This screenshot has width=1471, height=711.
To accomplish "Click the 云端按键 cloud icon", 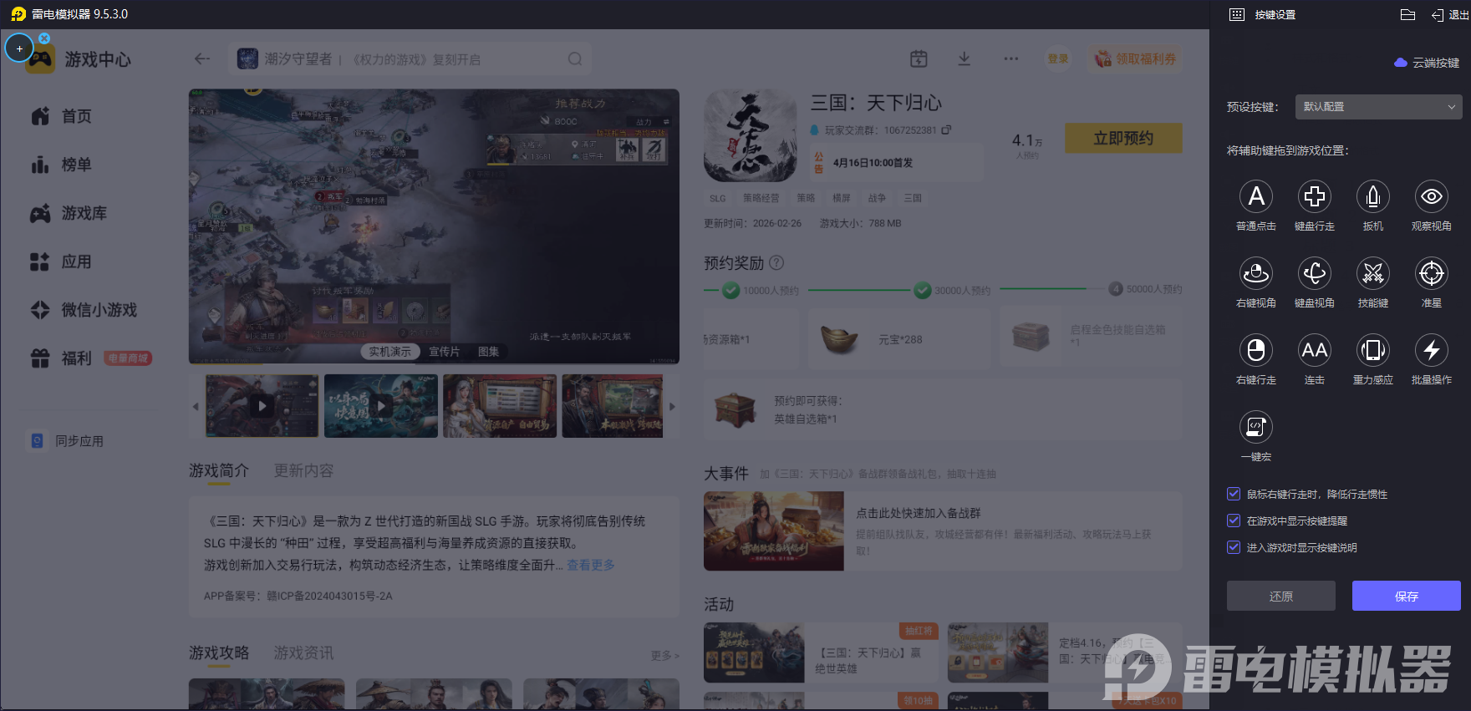I will point(1401,63).
